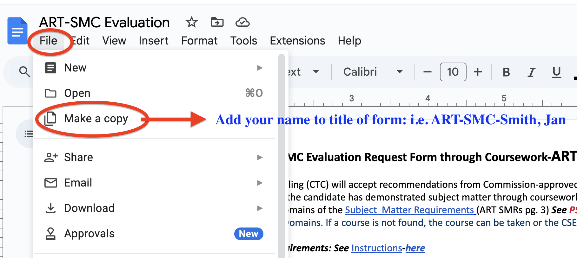577x258 pixels.
Task: Underline the selected text
Action: pos(556,72)
